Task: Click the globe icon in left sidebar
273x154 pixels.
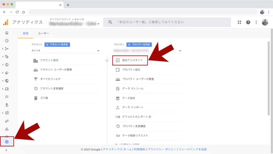Action: click(7, 81)
